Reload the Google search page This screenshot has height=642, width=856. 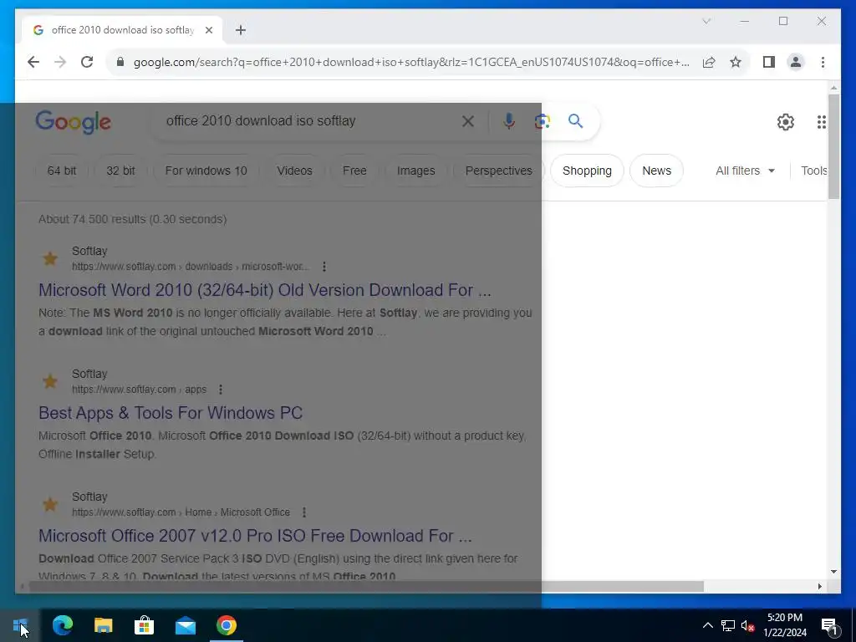tap(87, 62)
